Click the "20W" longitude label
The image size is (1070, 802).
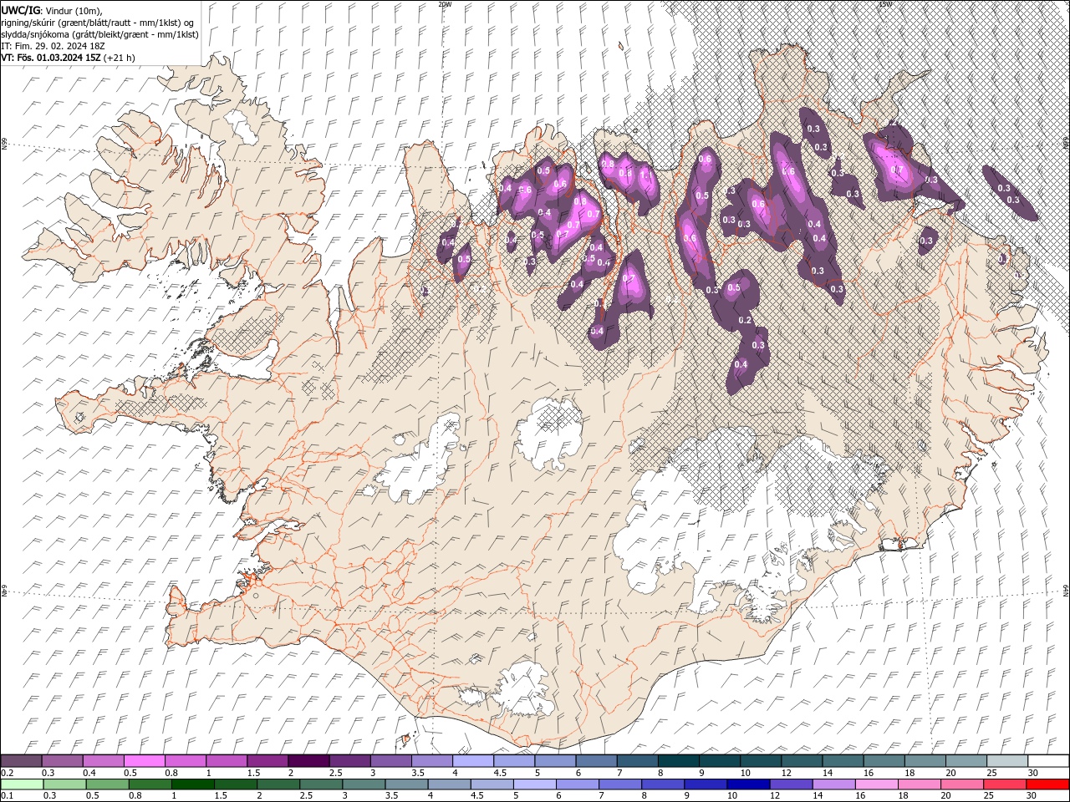click(x=444, y=4)
